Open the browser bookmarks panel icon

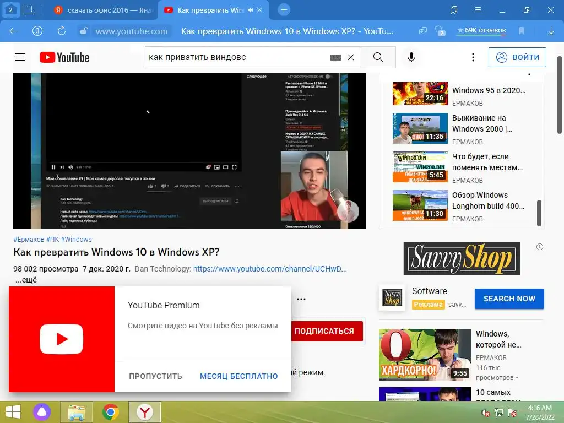(454, 10)
